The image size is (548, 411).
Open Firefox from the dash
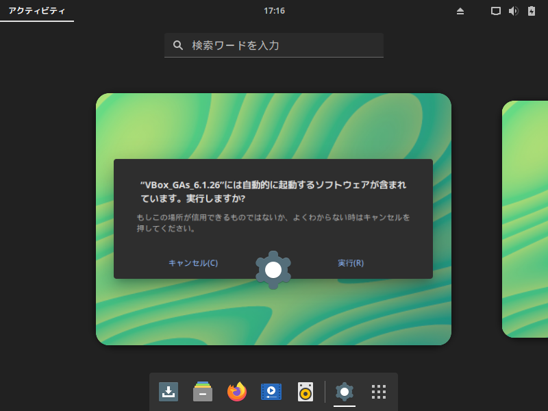pyautogui.click(x=237, y=391)
